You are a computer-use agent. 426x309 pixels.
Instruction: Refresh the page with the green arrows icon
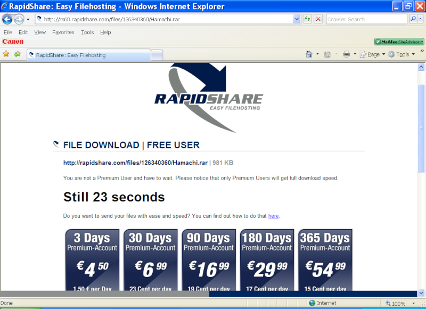coord(307,19)
